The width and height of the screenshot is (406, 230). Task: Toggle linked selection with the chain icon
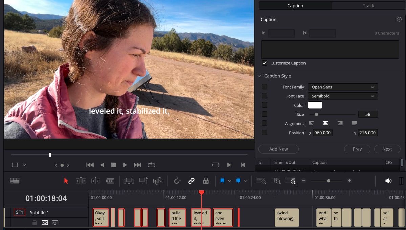[191, 180]
